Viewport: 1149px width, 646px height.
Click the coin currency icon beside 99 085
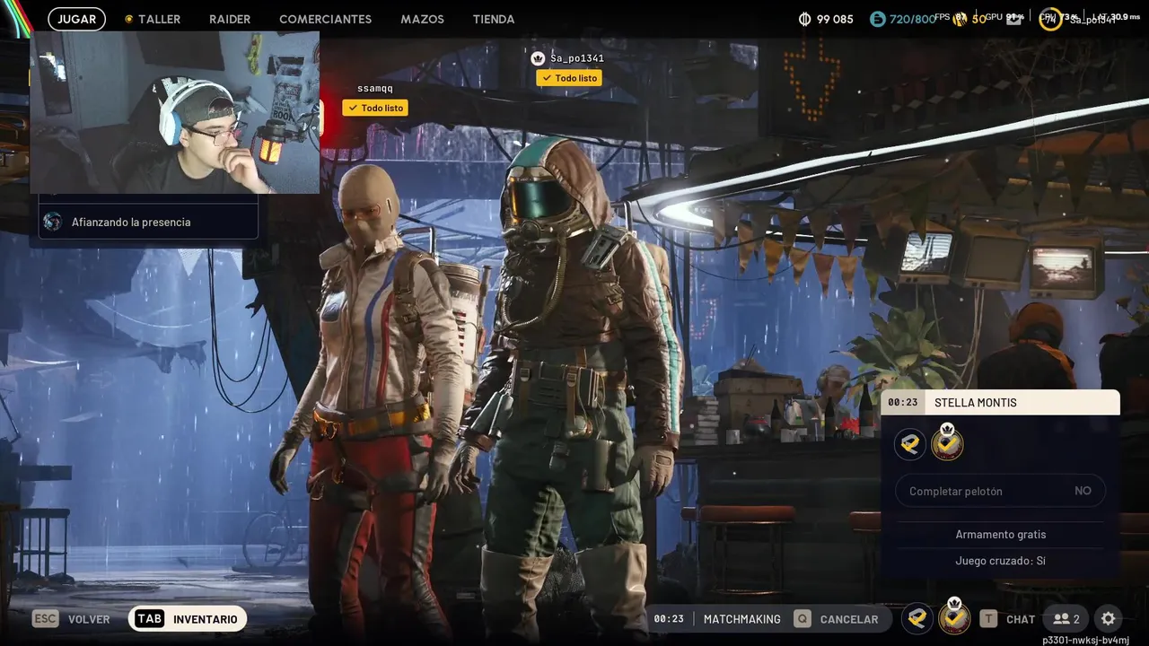[x=804, y=19]
